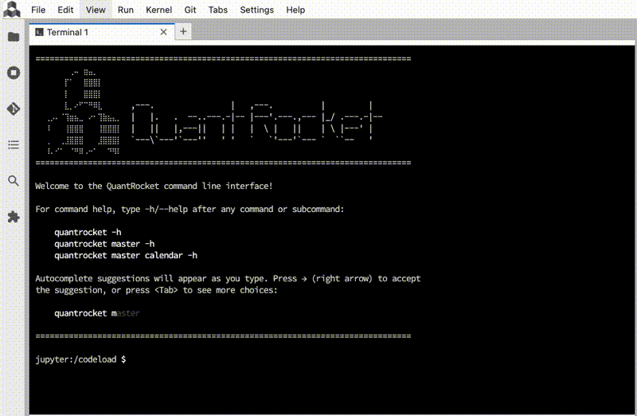The width and height of the screenshot is (637, 416).
Task: Open the Tabs menu
Action: pos(218,10)
